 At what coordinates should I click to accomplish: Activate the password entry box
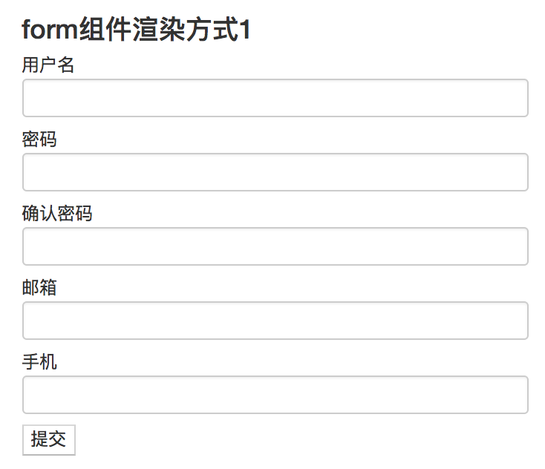tap(275, 172)
